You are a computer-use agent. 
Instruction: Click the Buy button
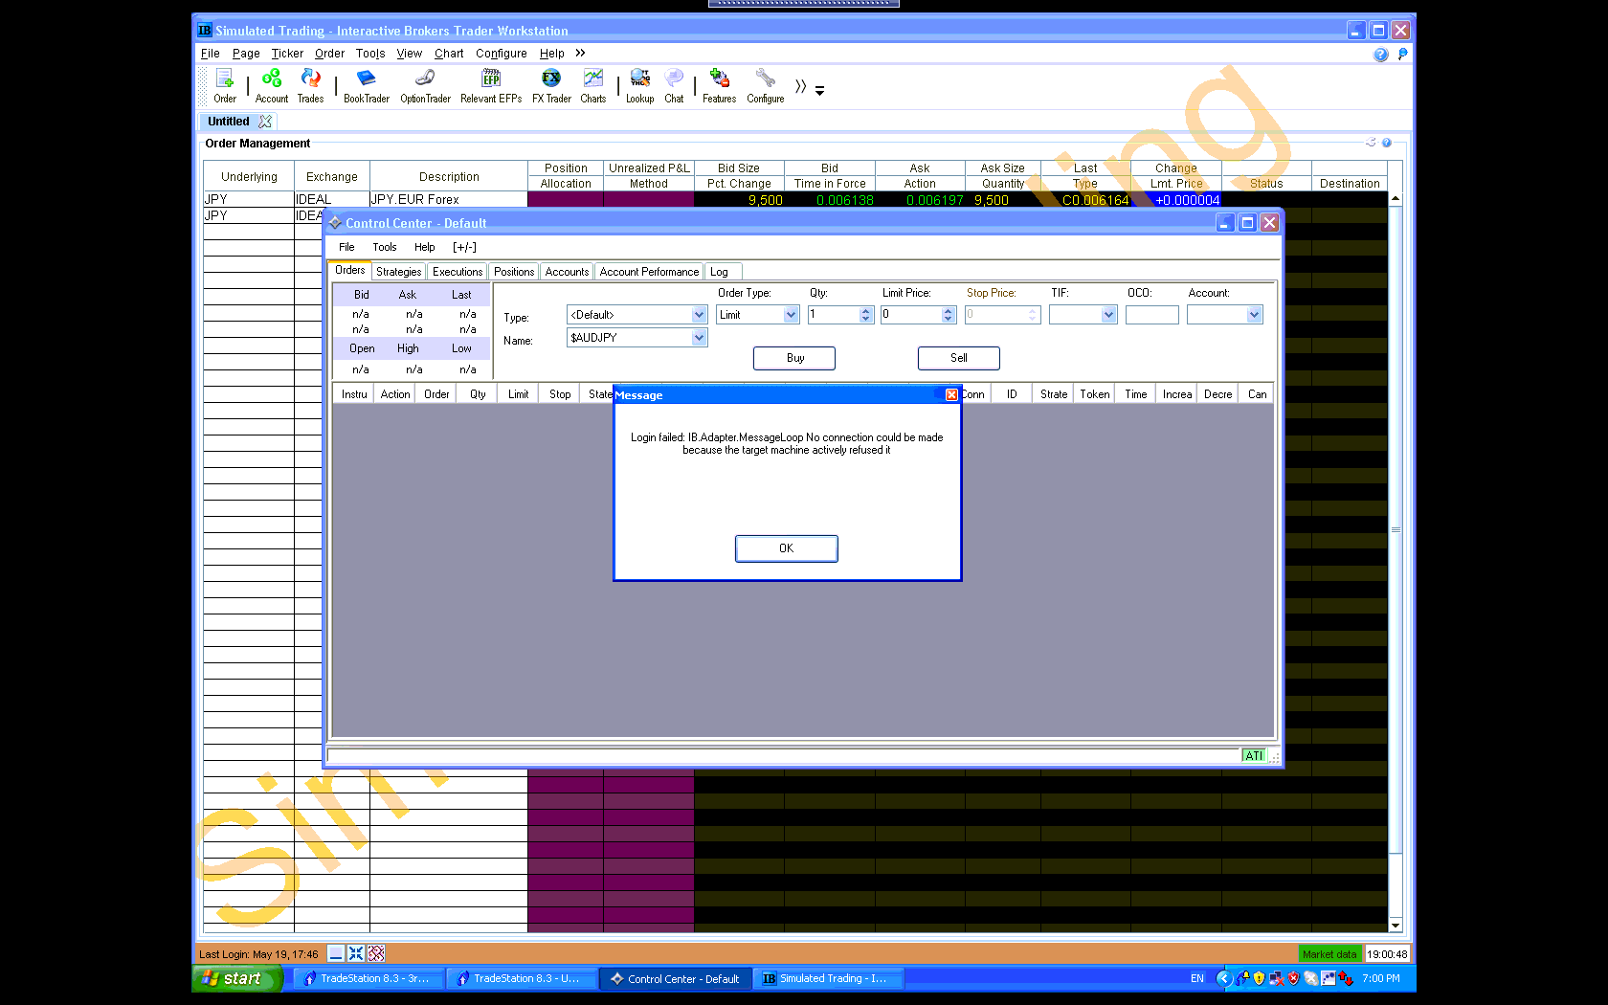click(794, 358)
